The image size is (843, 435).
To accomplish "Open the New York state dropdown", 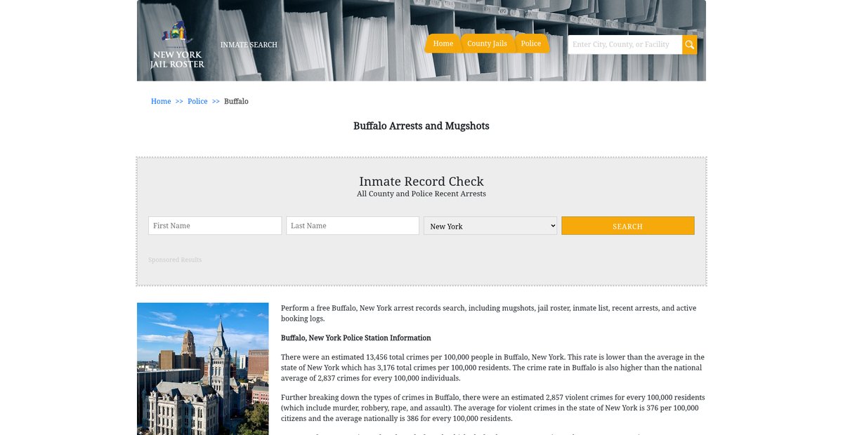I will (x=490, y=226).
